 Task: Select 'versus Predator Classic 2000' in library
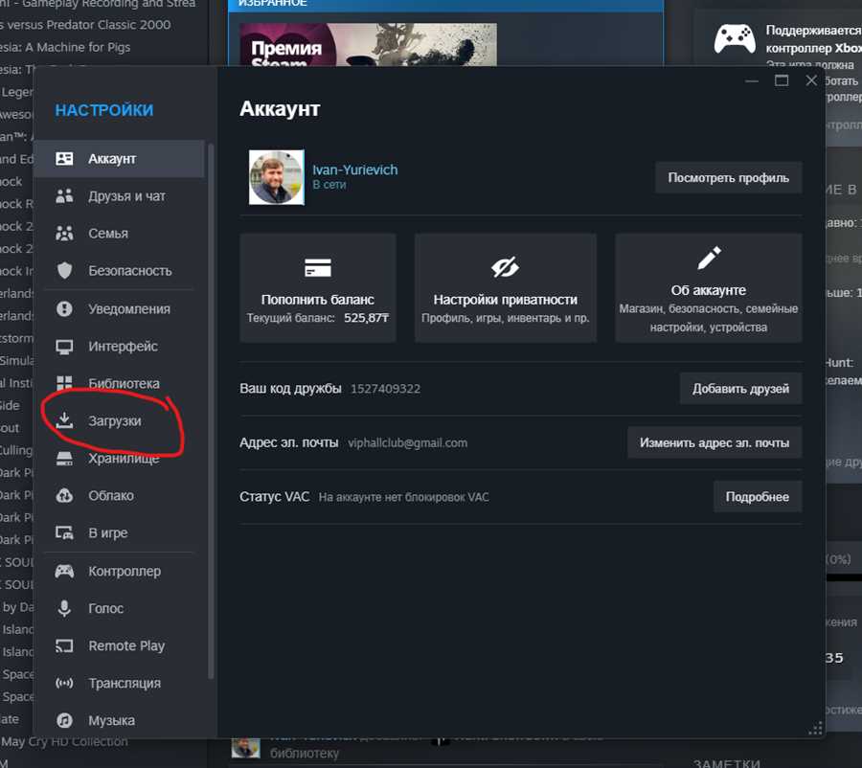[86, 25]
